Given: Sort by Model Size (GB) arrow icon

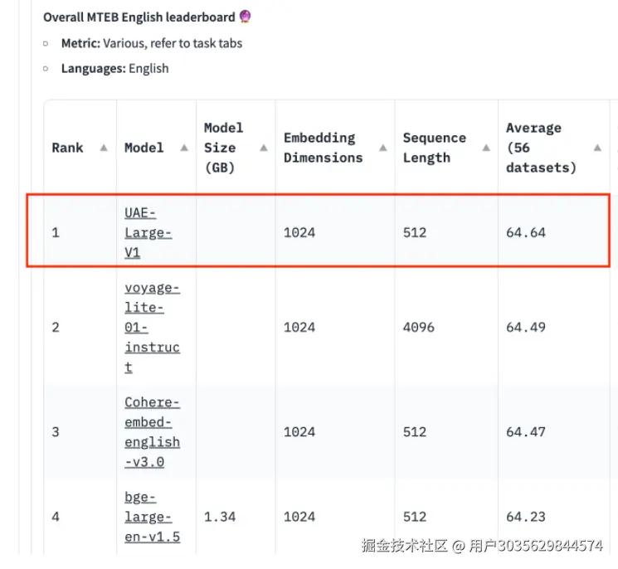Looking at the screenshot, I should click(x=263, y=148).
